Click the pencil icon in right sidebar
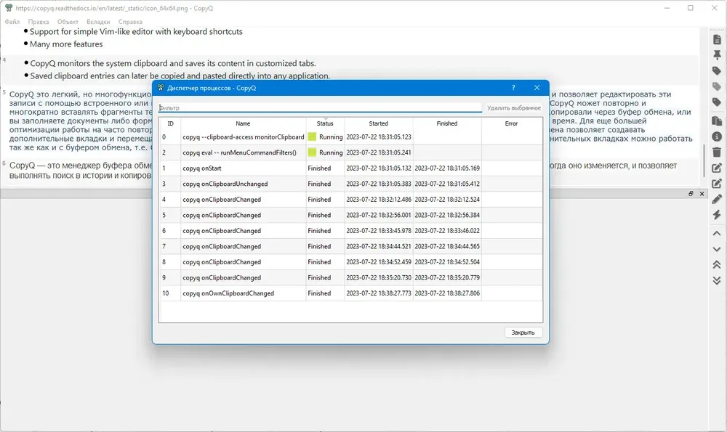The image size is (727, 432). 717,199
